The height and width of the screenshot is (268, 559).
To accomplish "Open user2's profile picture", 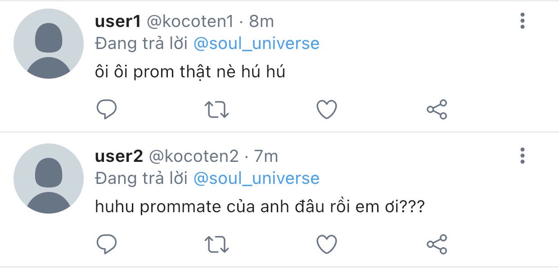I will pyautogui.click(x=49, y=179).
